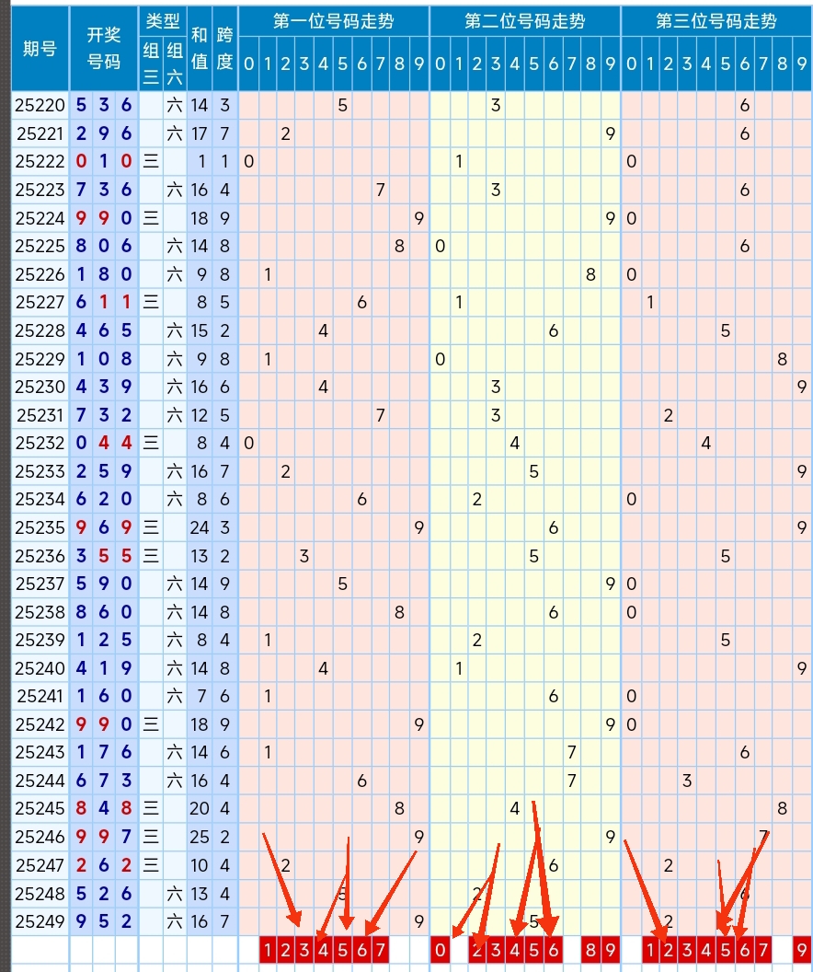Click the 期号 column header

click(x=40, y=49)
